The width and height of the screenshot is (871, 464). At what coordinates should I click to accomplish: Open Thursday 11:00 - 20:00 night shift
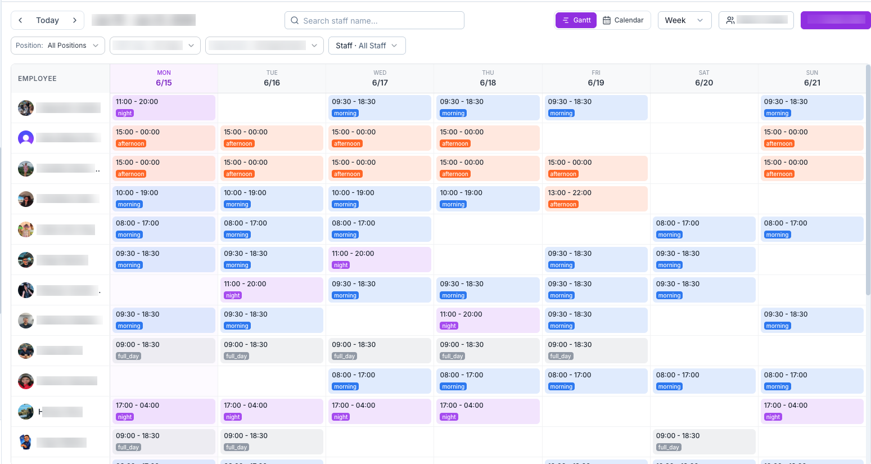[x=488, y=320]
